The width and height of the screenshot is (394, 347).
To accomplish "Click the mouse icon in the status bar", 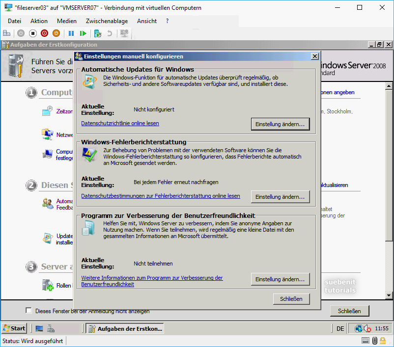I will [375, 341].
